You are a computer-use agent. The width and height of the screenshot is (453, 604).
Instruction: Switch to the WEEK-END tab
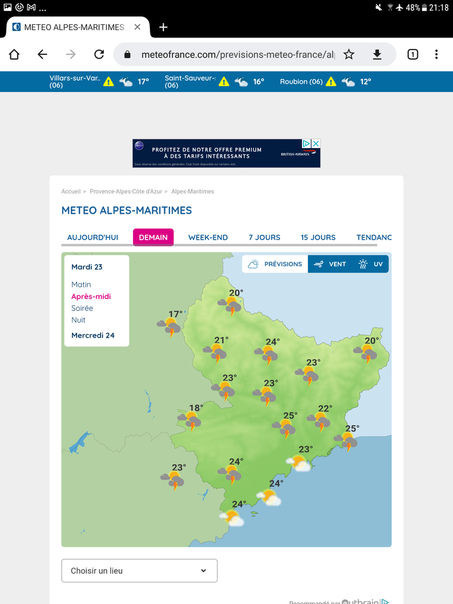(208, 237)
